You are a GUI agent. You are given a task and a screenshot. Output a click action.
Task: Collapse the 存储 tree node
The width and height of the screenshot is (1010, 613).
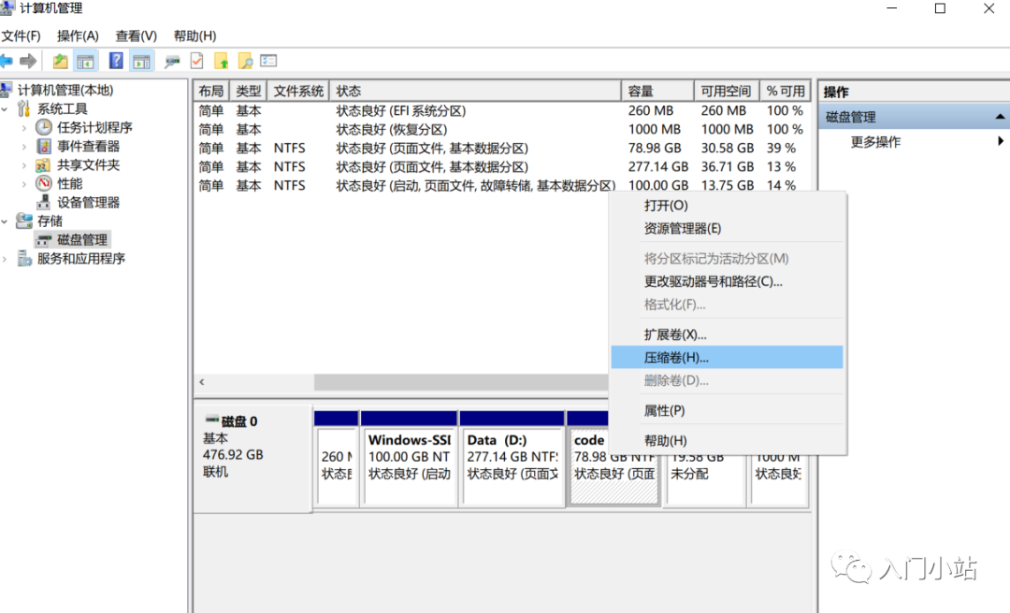pyautogui.click(x=6, y=221)
